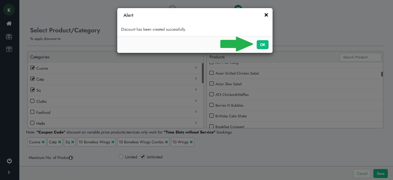This screenshot has width=393, height=180.
Task: Click the home icon in sidebar
Action: click(x=9, y=23)
